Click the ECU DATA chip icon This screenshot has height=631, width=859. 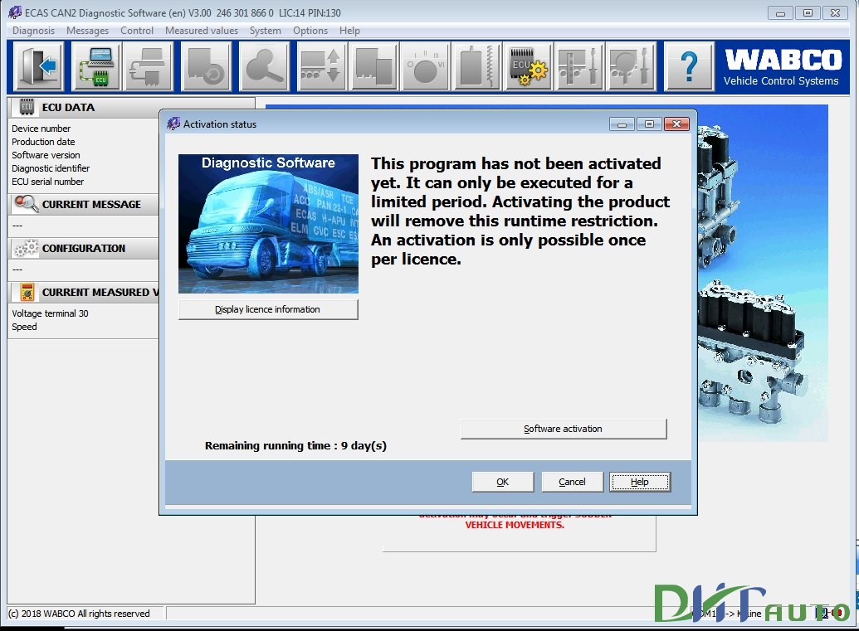(25, 107)
